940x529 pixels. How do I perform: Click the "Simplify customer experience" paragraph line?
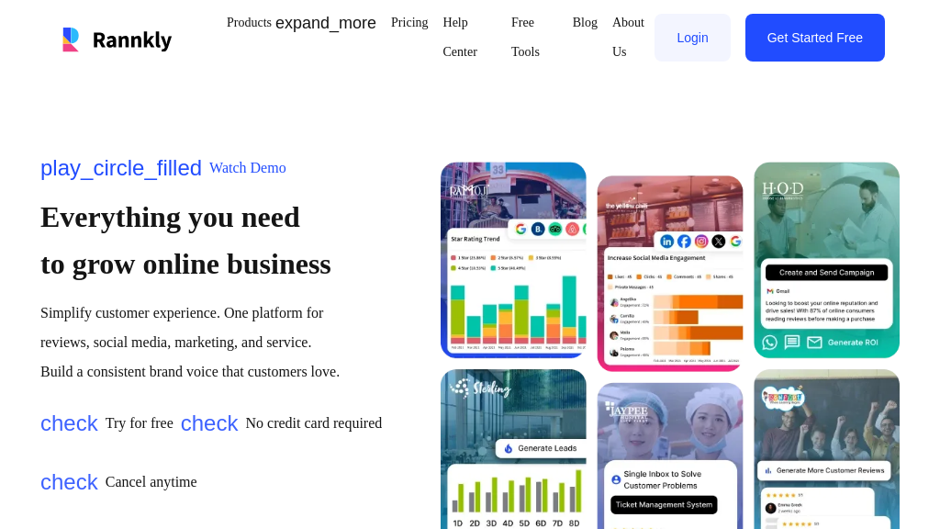(x=183, y=313)
